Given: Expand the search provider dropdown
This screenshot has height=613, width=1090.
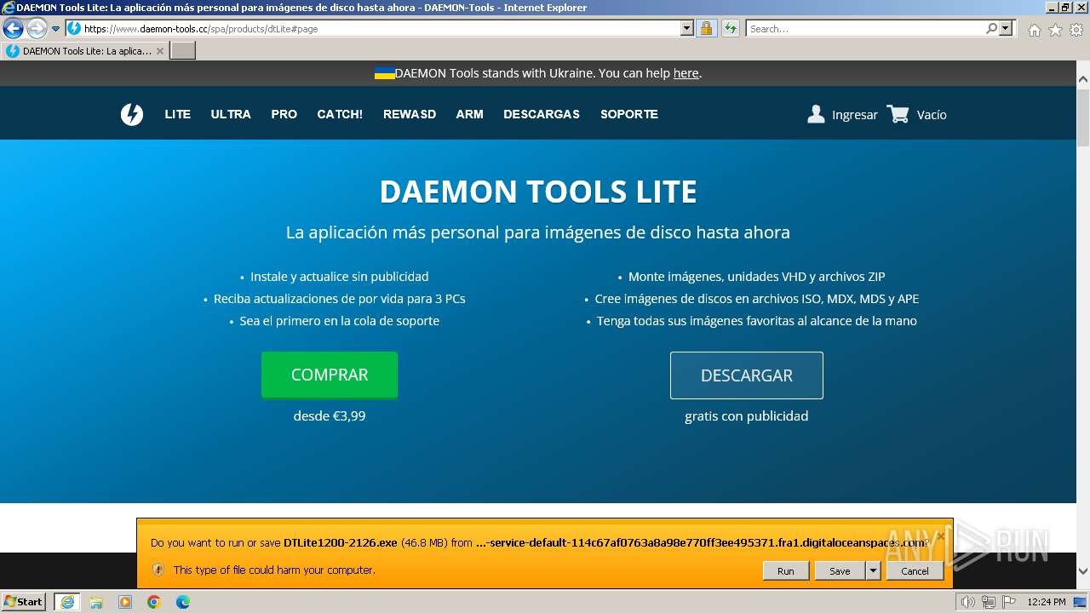Looking at the screenshot, I should (1007, 28).
